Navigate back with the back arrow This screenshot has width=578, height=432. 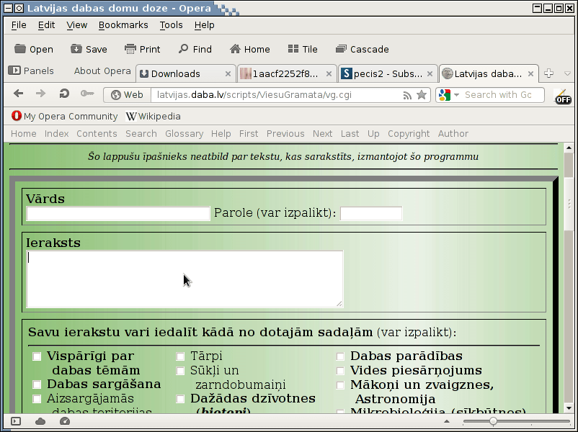click(x=19, y=94)
